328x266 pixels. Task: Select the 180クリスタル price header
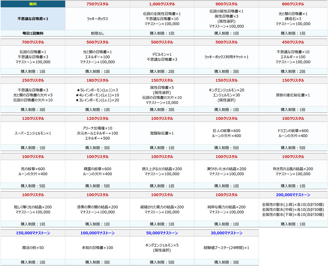pos(97,80)
